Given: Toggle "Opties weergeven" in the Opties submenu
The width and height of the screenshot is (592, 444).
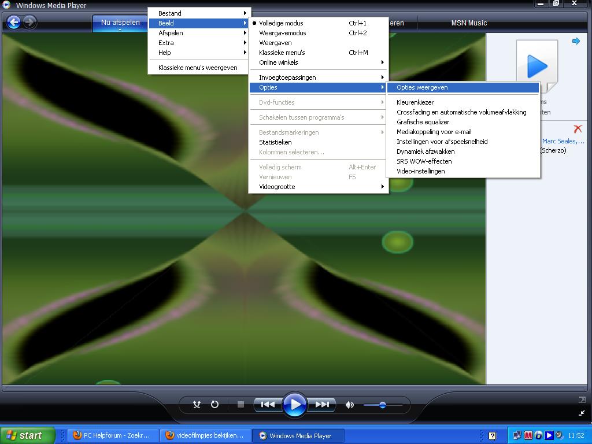Looking at the screenshot, I should point(463,87).
